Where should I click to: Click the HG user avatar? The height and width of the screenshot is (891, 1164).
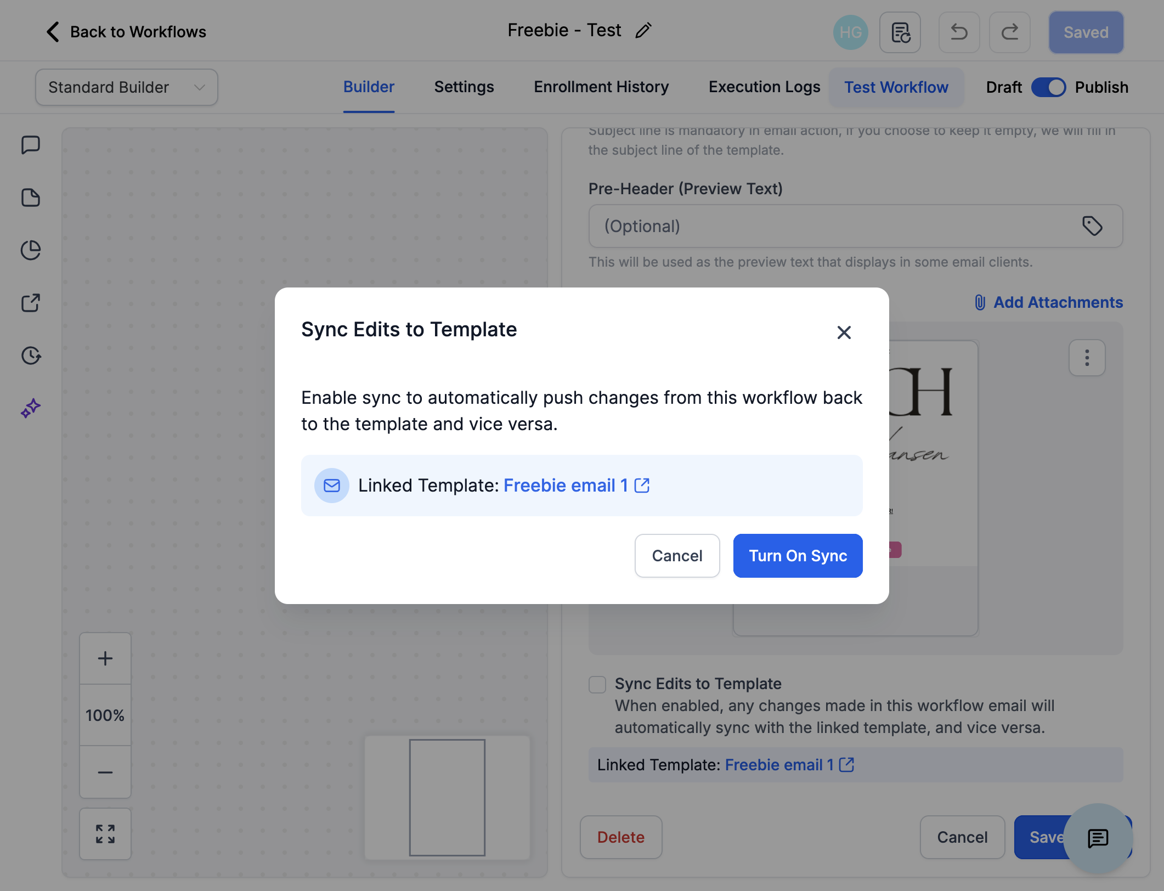coord(850,32)
